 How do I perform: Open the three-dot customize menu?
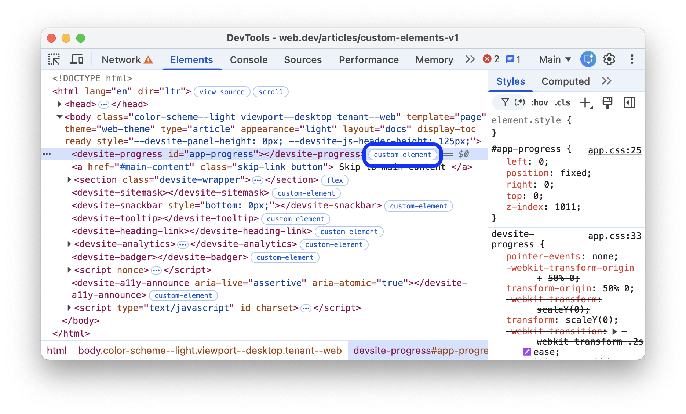coord(632,59)
